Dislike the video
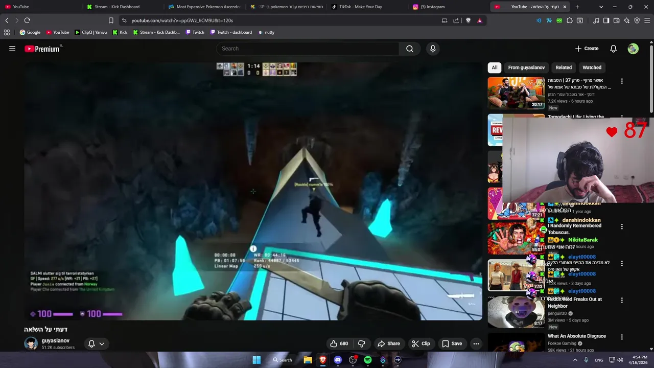 [361, 343]
